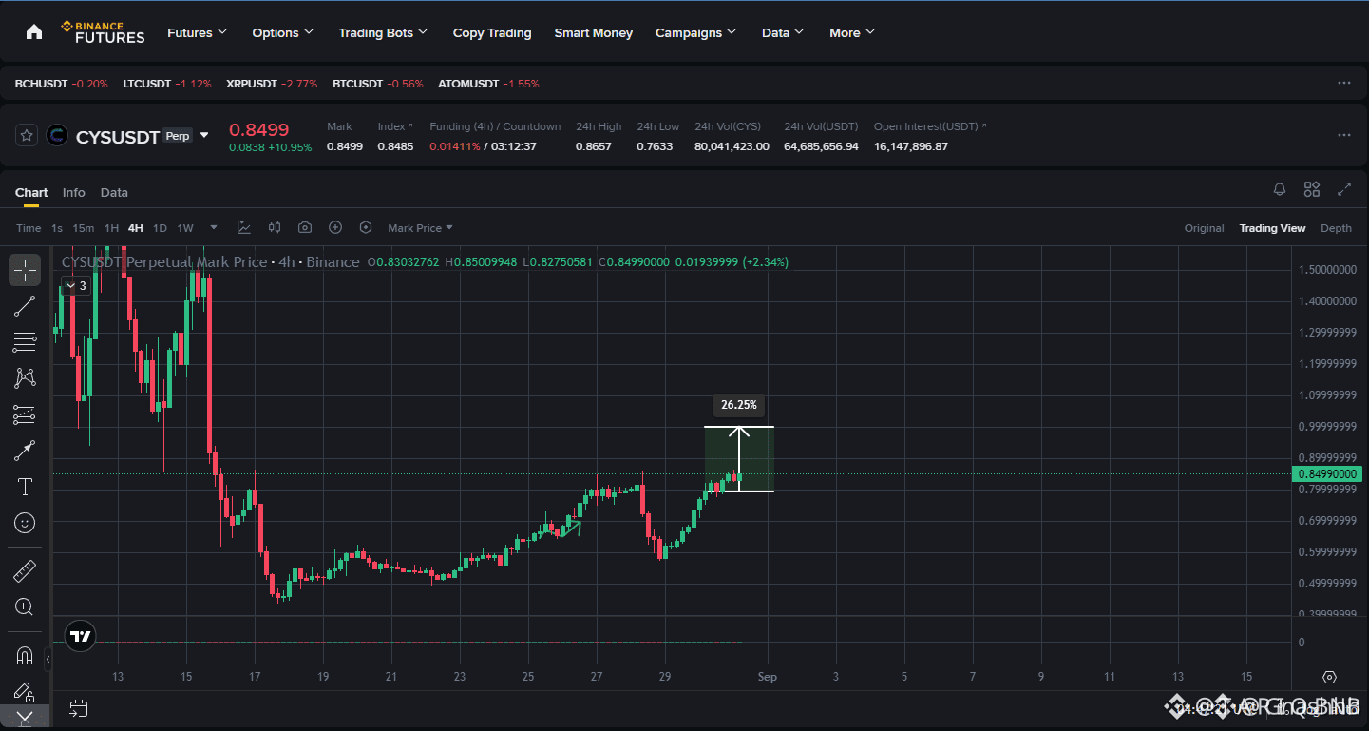Add CYSUSDT to favorites with the star
1369x731 pixels.
click(27, 135)
